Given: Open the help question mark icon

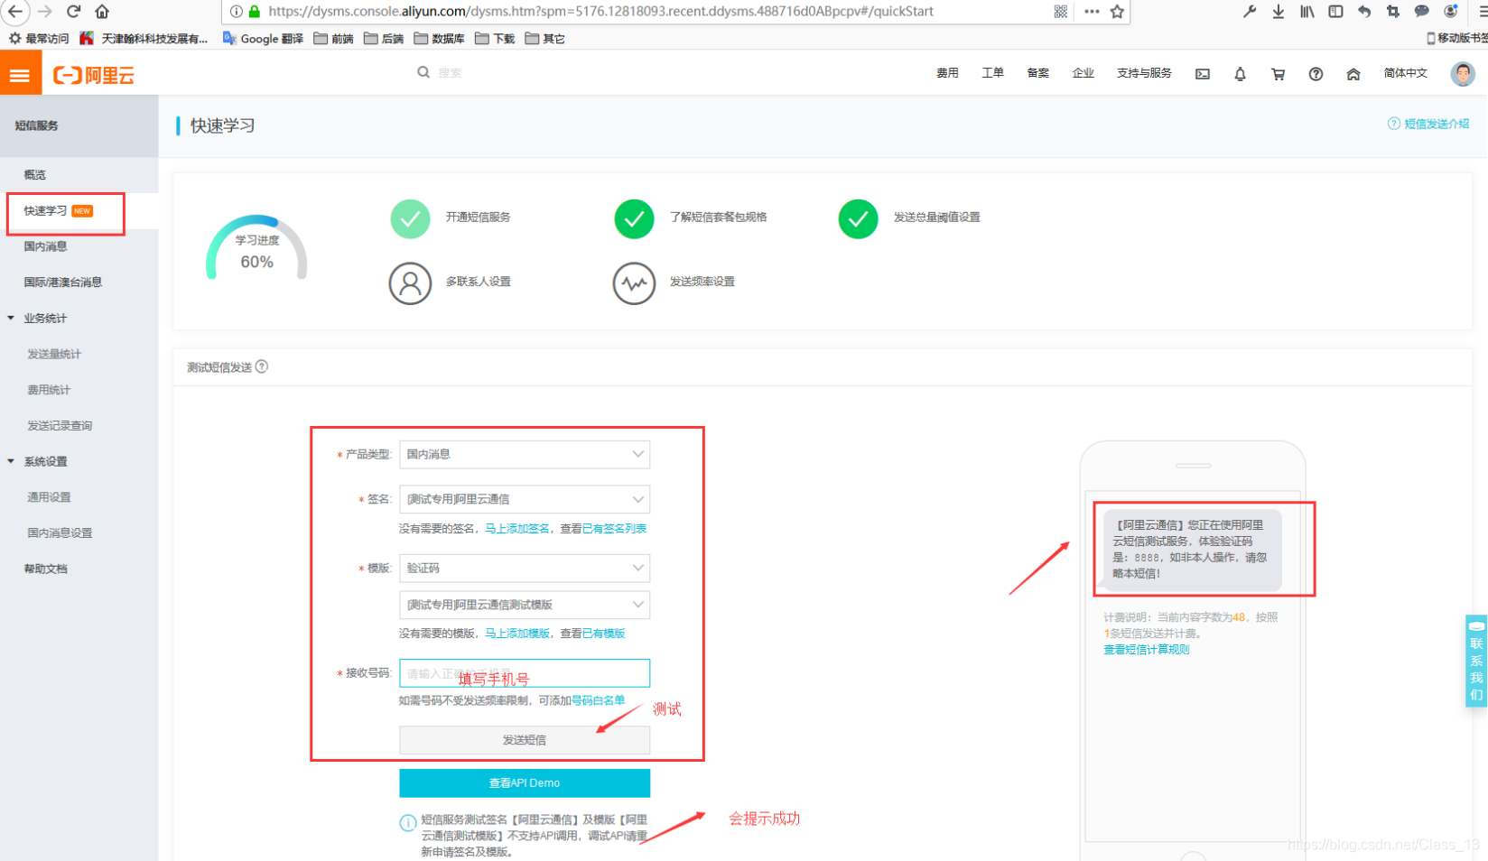Looking at the screenshot, I should tap(1316, 74).
